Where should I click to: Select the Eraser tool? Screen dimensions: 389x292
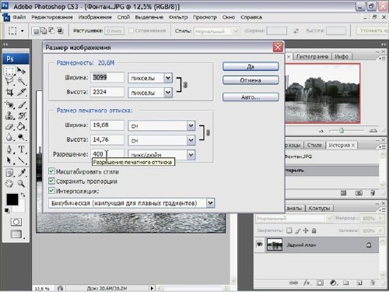point(9,126)
